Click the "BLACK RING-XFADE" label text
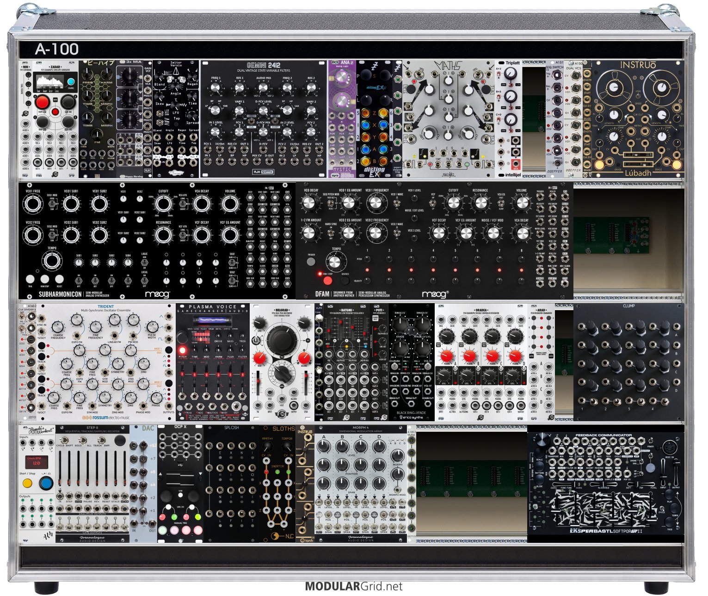The width and height of the screenshot is (708, 596). coord(412,412)
